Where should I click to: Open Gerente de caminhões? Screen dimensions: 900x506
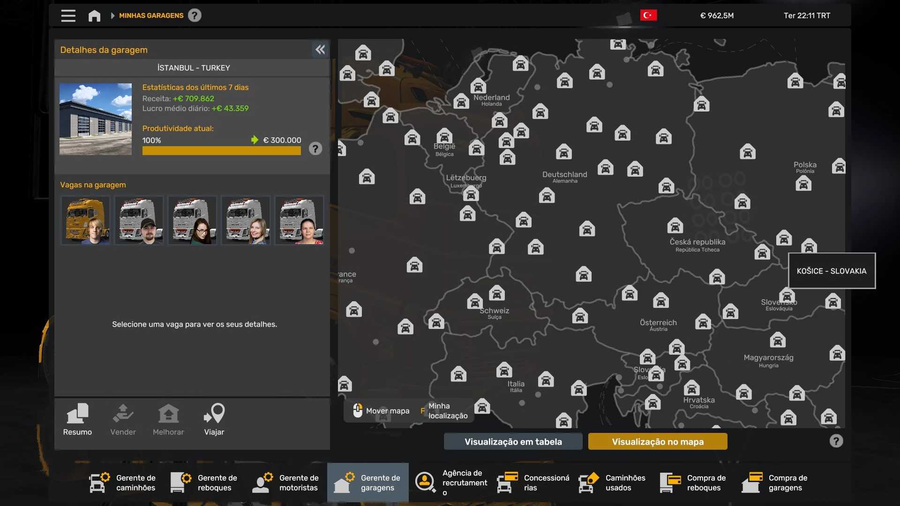pyautogui.click(x=123, y=483)
